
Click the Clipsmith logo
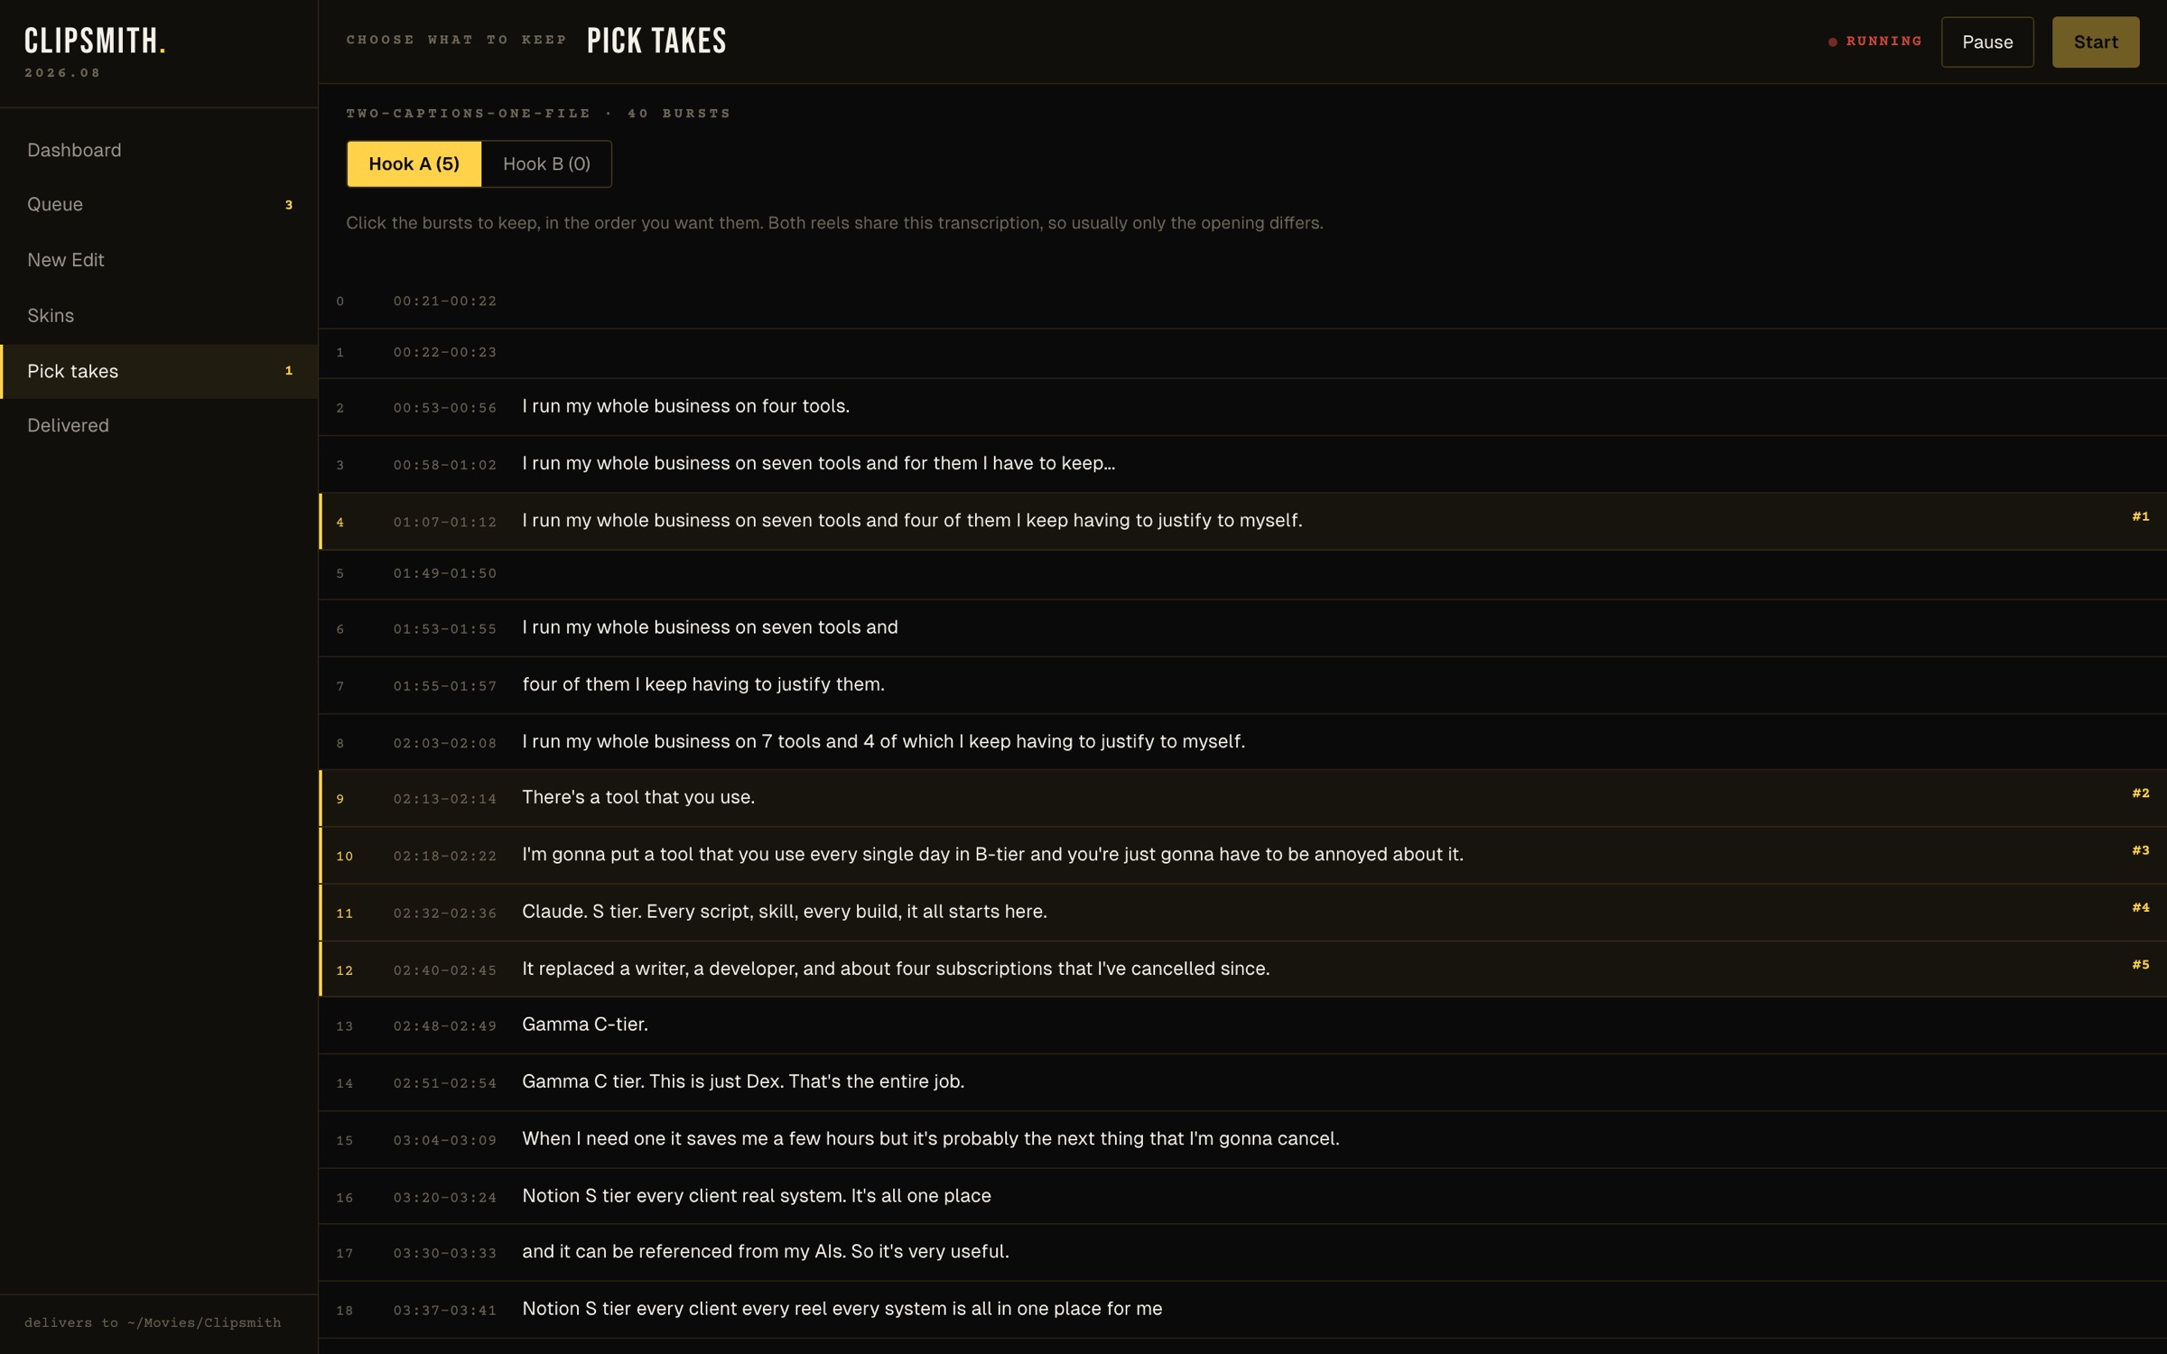95,41
